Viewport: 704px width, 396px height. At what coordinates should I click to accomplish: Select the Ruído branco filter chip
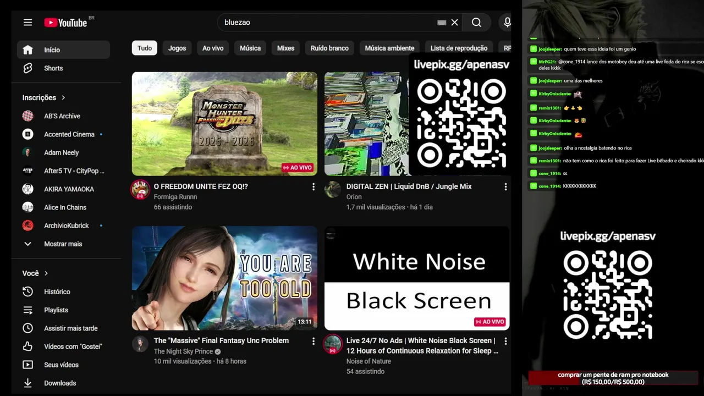pos(329,48)
